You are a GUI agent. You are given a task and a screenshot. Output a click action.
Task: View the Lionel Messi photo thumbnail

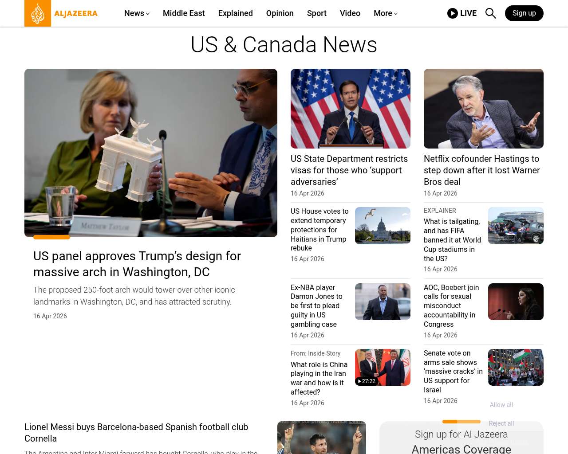point(322,438)
